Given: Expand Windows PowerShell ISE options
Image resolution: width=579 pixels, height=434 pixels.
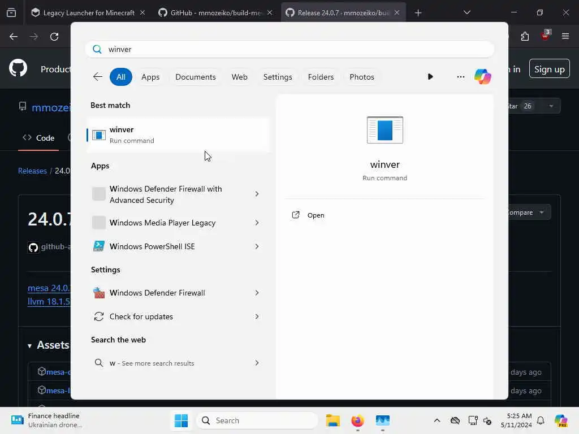Looking at the screenshot, I should [x=257, y=246].
